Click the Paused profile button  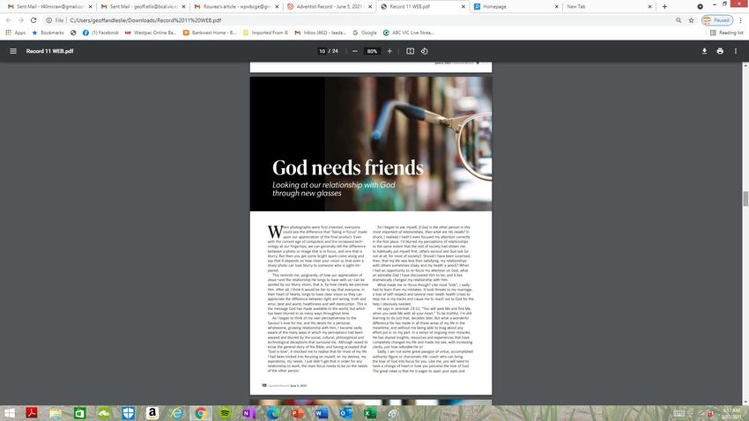[717, 20]
